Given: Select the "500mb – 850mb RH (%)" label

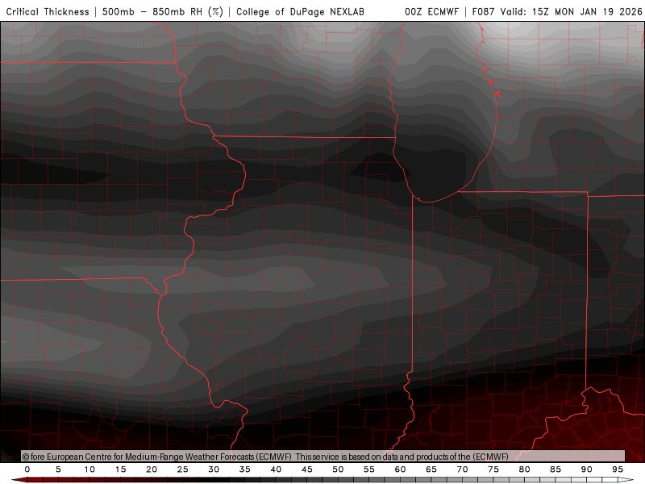Looking at the screenshot, I should (163, 12).
